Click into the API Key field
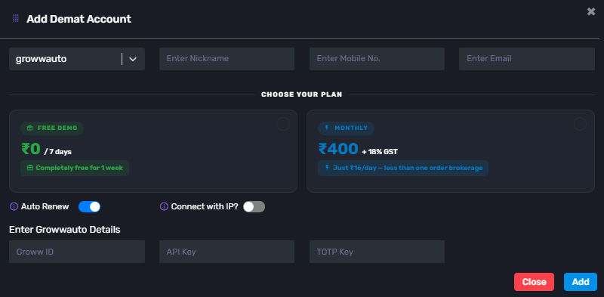This screenshot has height=297, width=604. 227,252
